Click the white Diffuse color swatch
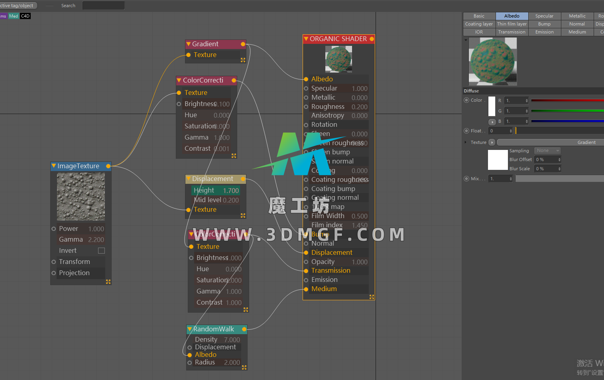Image resolution: width=604 pixels, height=380 pixels. click(x=492, y=106)
